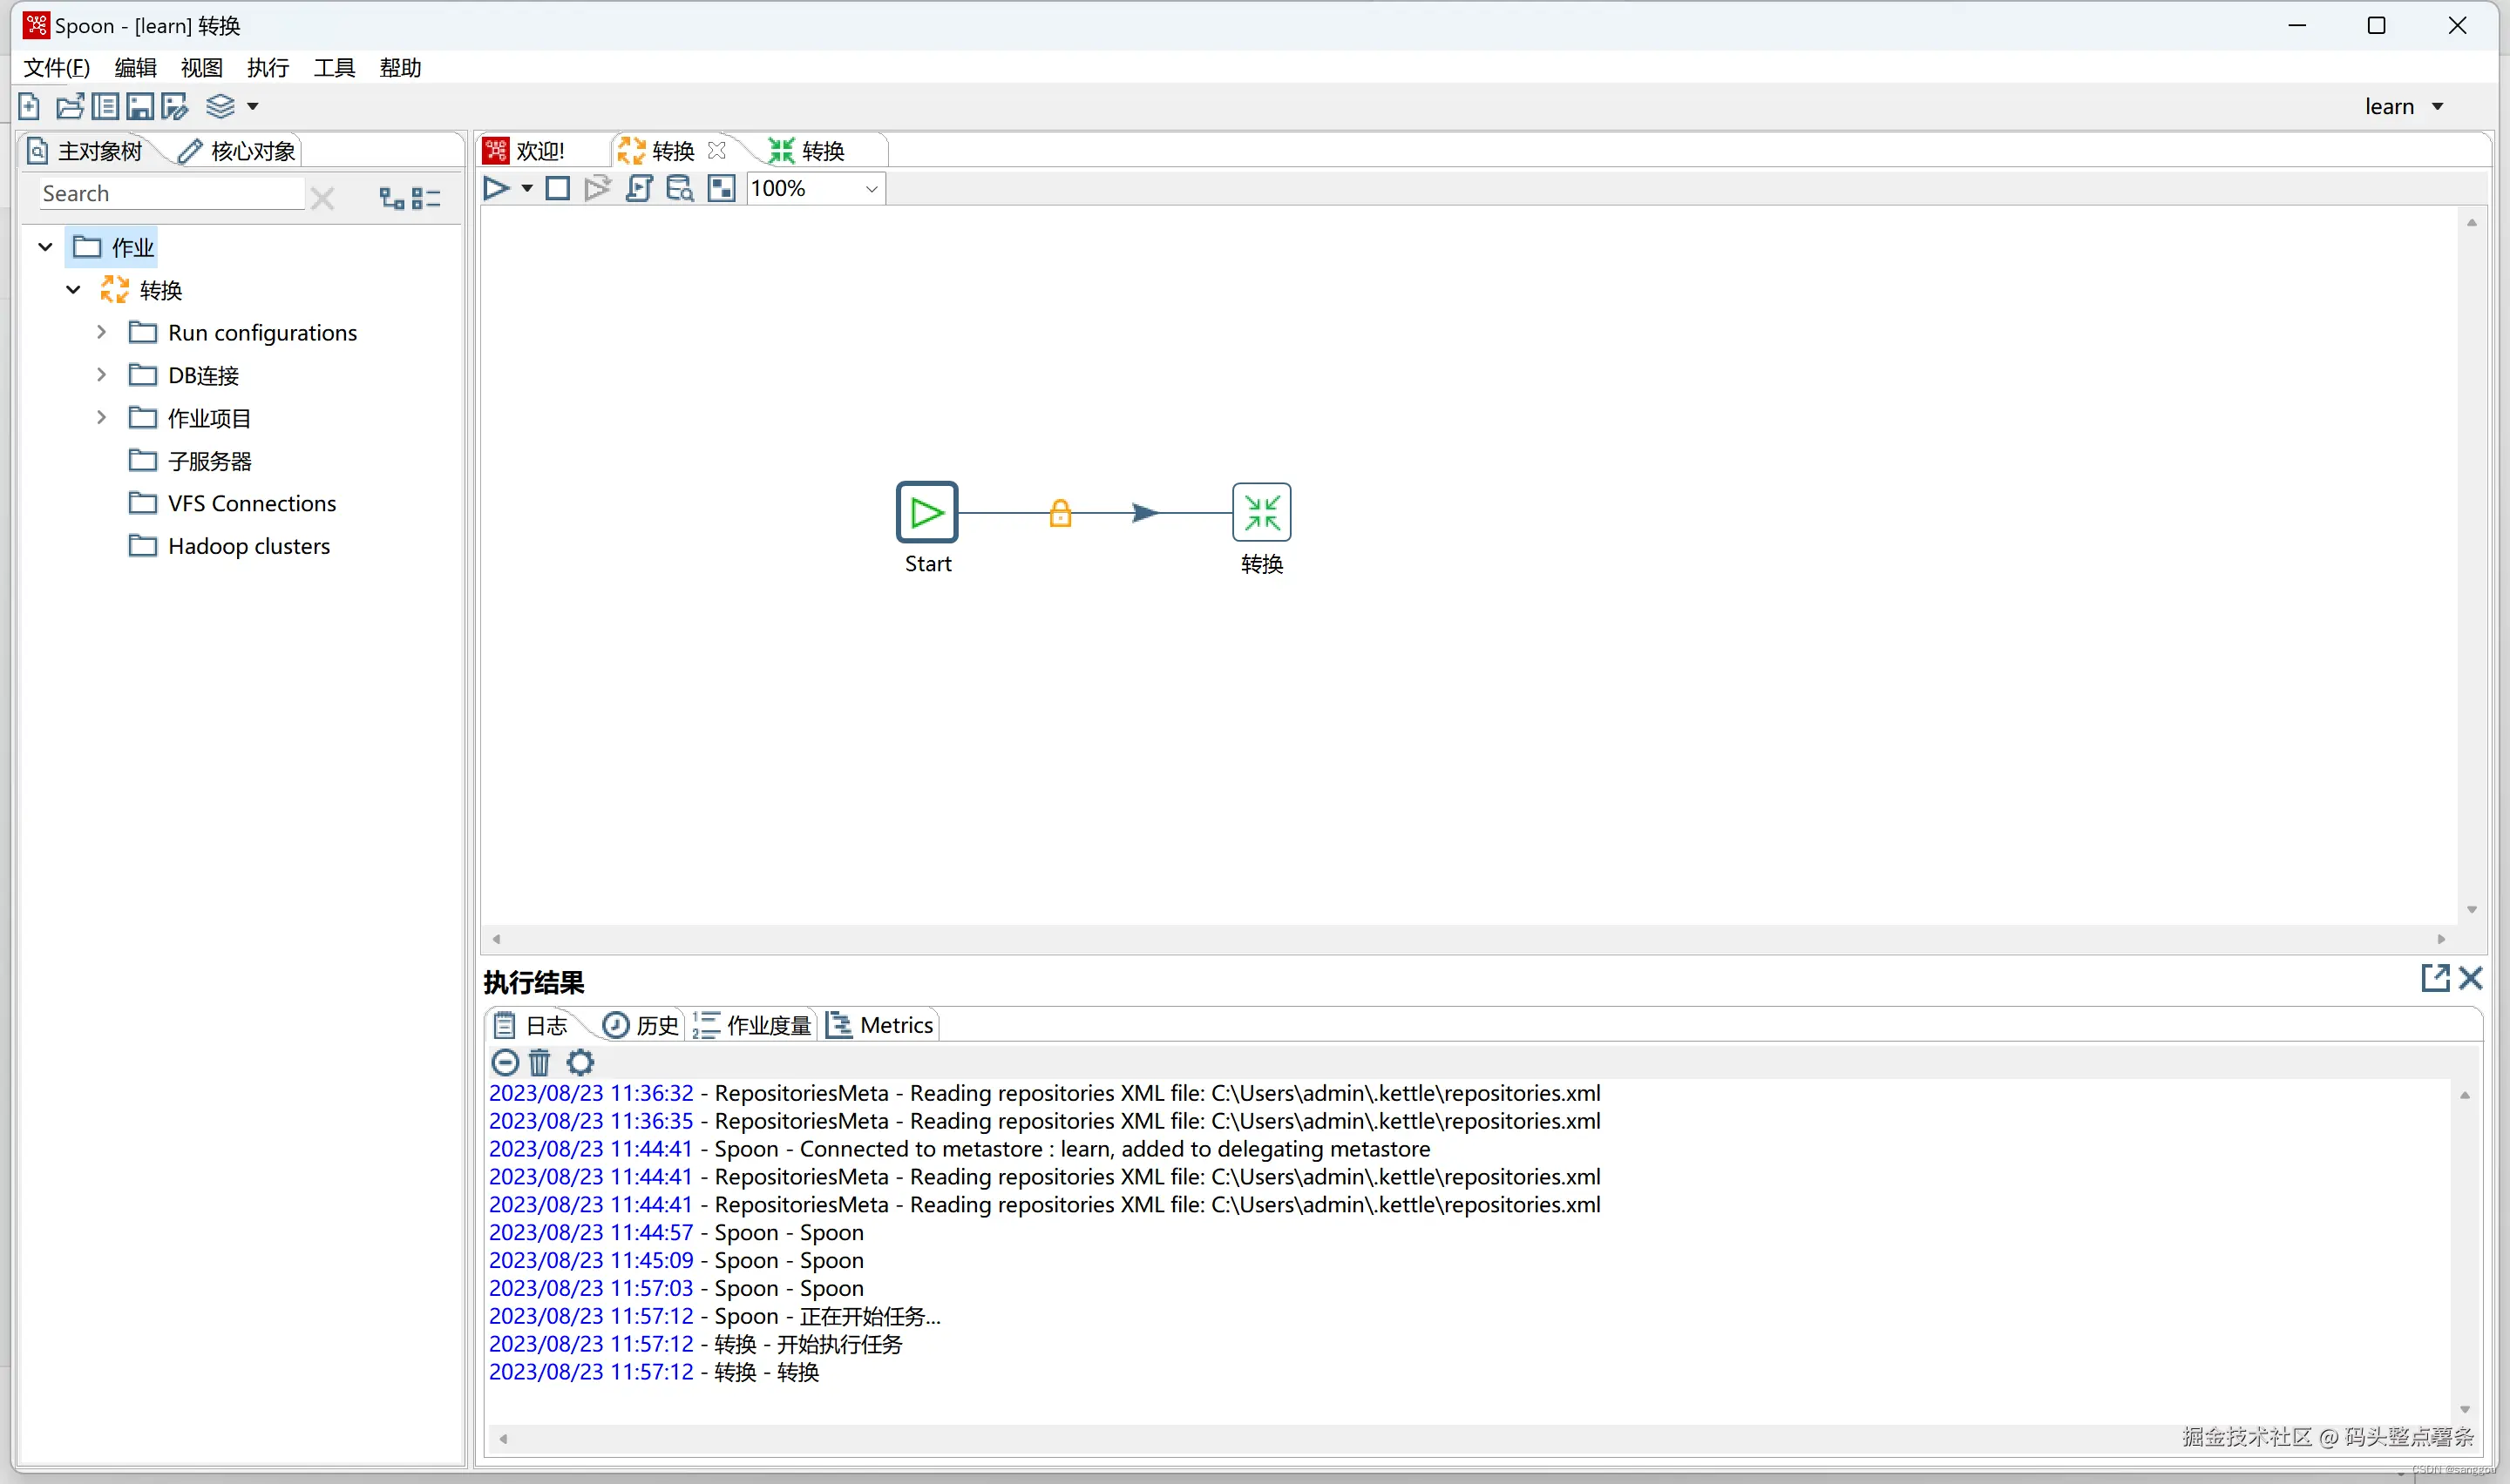Viewport: 2510px width, 1484px height.
Task: Click the lock icon on the hop
Action: (1060, 513)
